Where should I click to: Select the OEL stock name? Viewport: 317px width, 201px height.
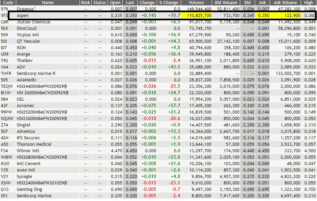(20, 99)
